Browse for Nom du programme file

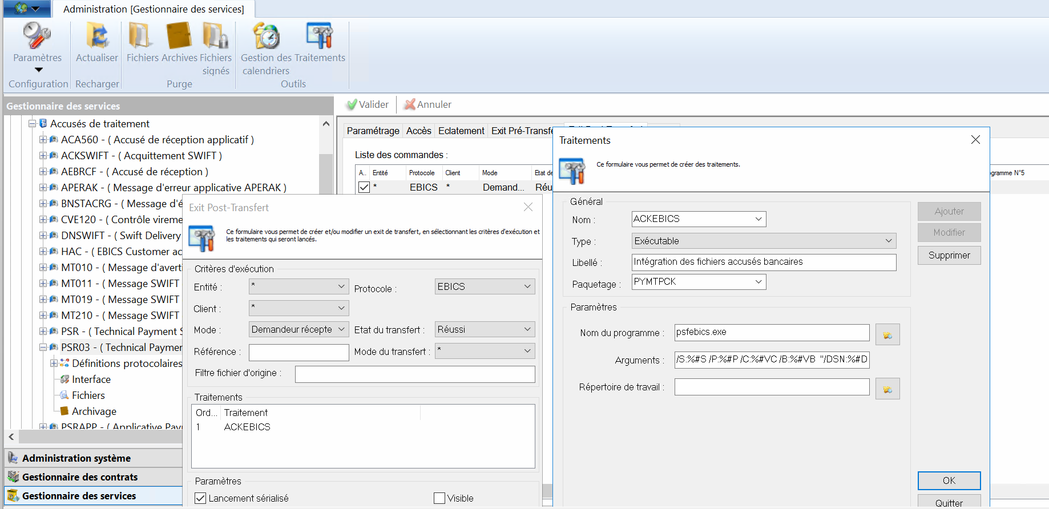point(887,335)
